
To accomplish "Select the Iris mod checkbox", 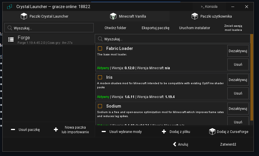I will (x=100, y=77).
